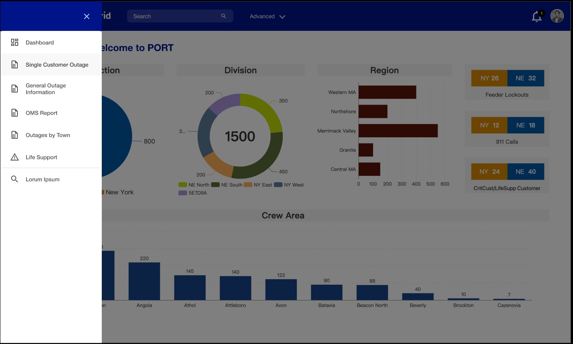Select the Life Support menu item
573x344 pixels.
pos(42,157)
